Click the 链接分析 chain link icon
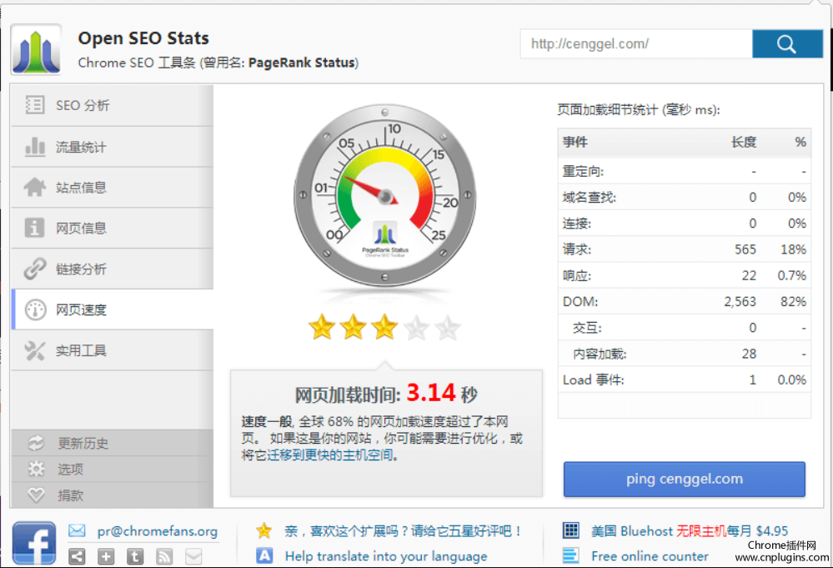Image resolution: width=833 pixels, height=568 pixels. click(x=34, y=269)
